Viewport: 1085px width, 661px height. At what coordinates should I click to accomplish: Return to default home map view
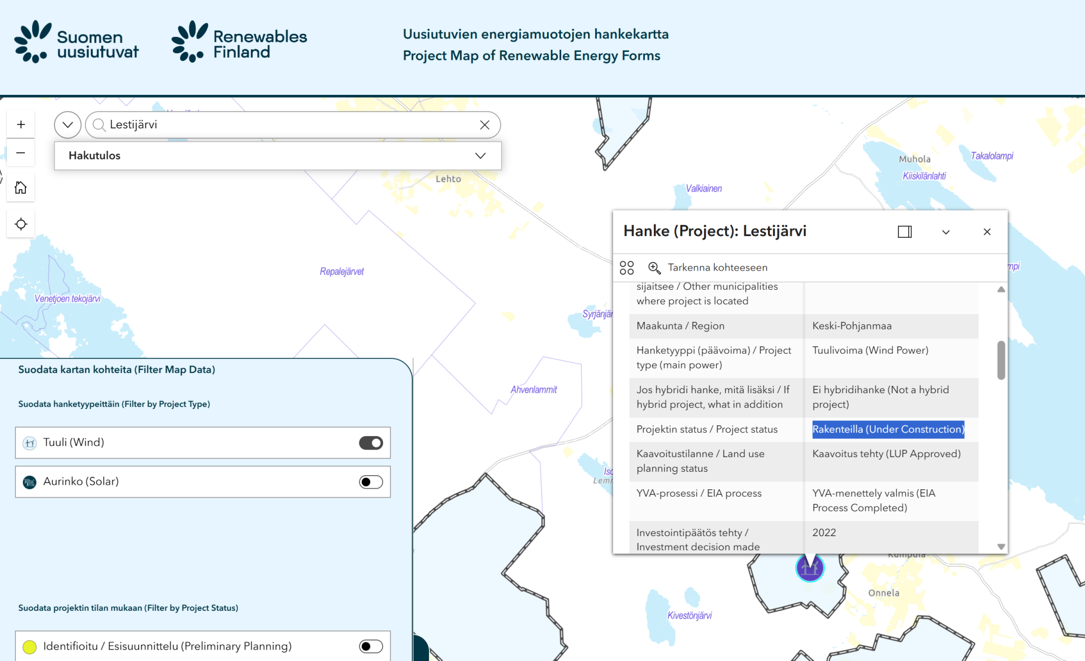pyautogui.click(x=21, y=188)
